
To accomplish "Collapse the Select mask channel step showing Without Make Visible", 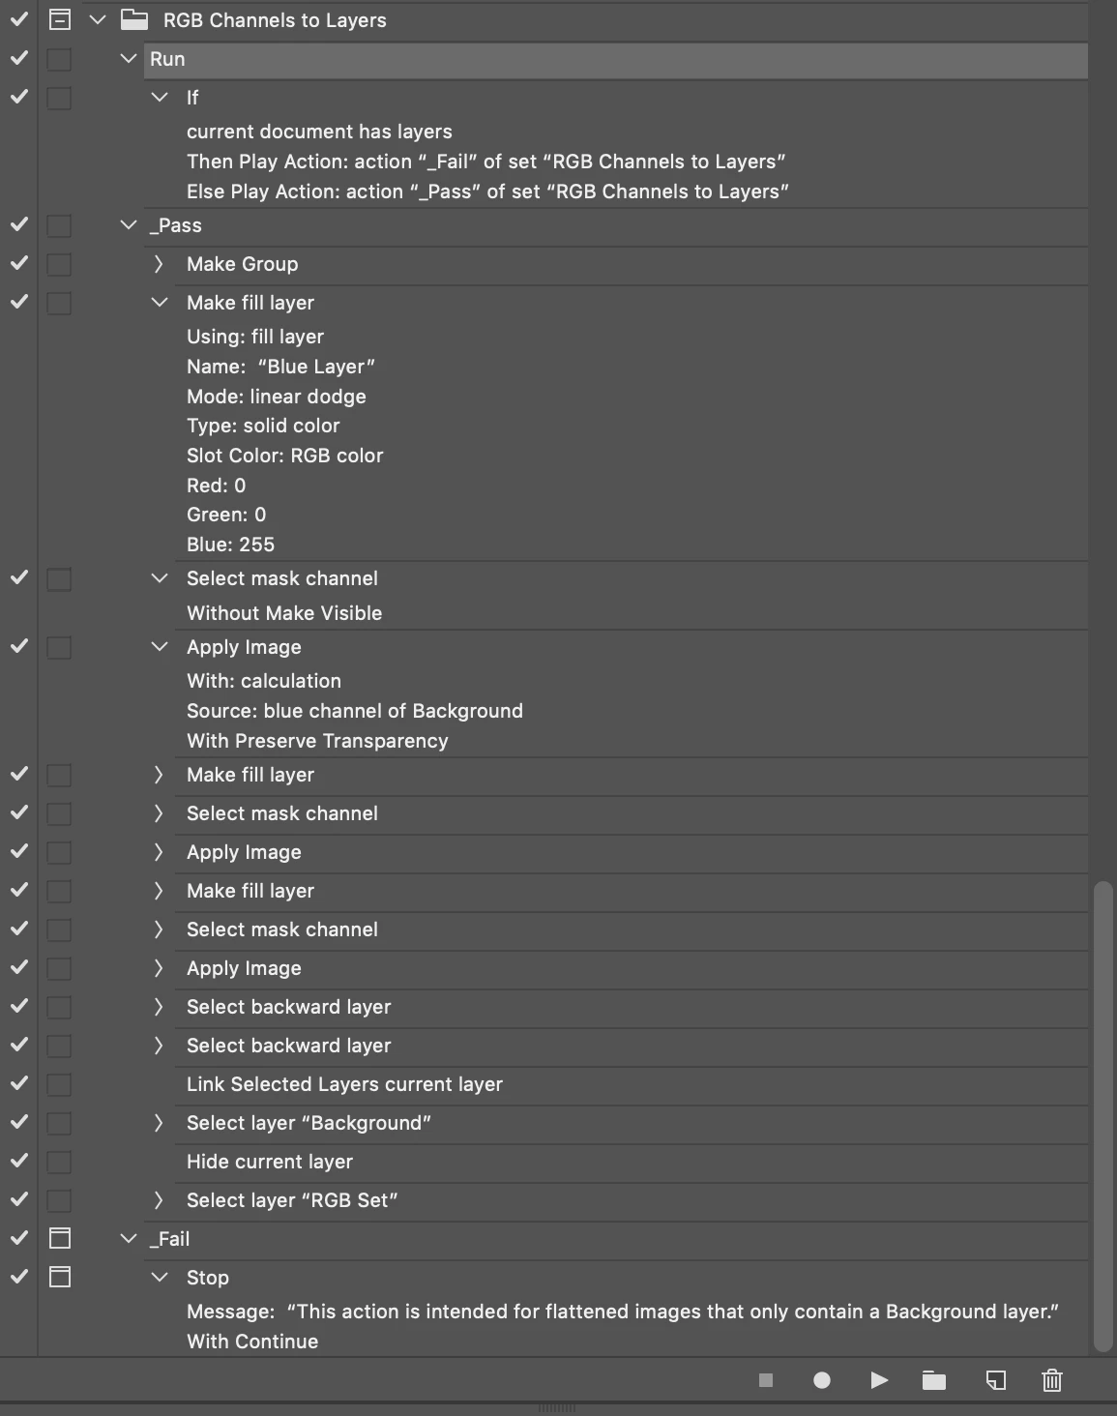I will 160,577.
